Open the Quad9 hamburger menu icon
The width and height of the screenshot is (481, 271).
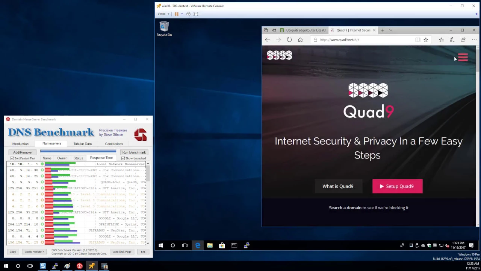click(463, 58)
